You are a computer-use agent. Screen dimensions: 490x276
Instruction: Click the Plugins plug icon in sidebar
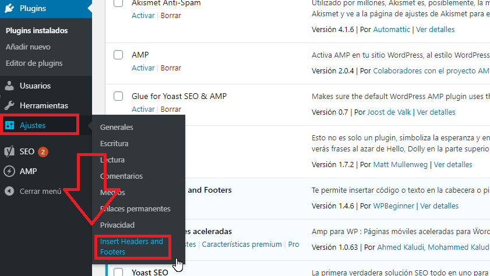(9, 8)
